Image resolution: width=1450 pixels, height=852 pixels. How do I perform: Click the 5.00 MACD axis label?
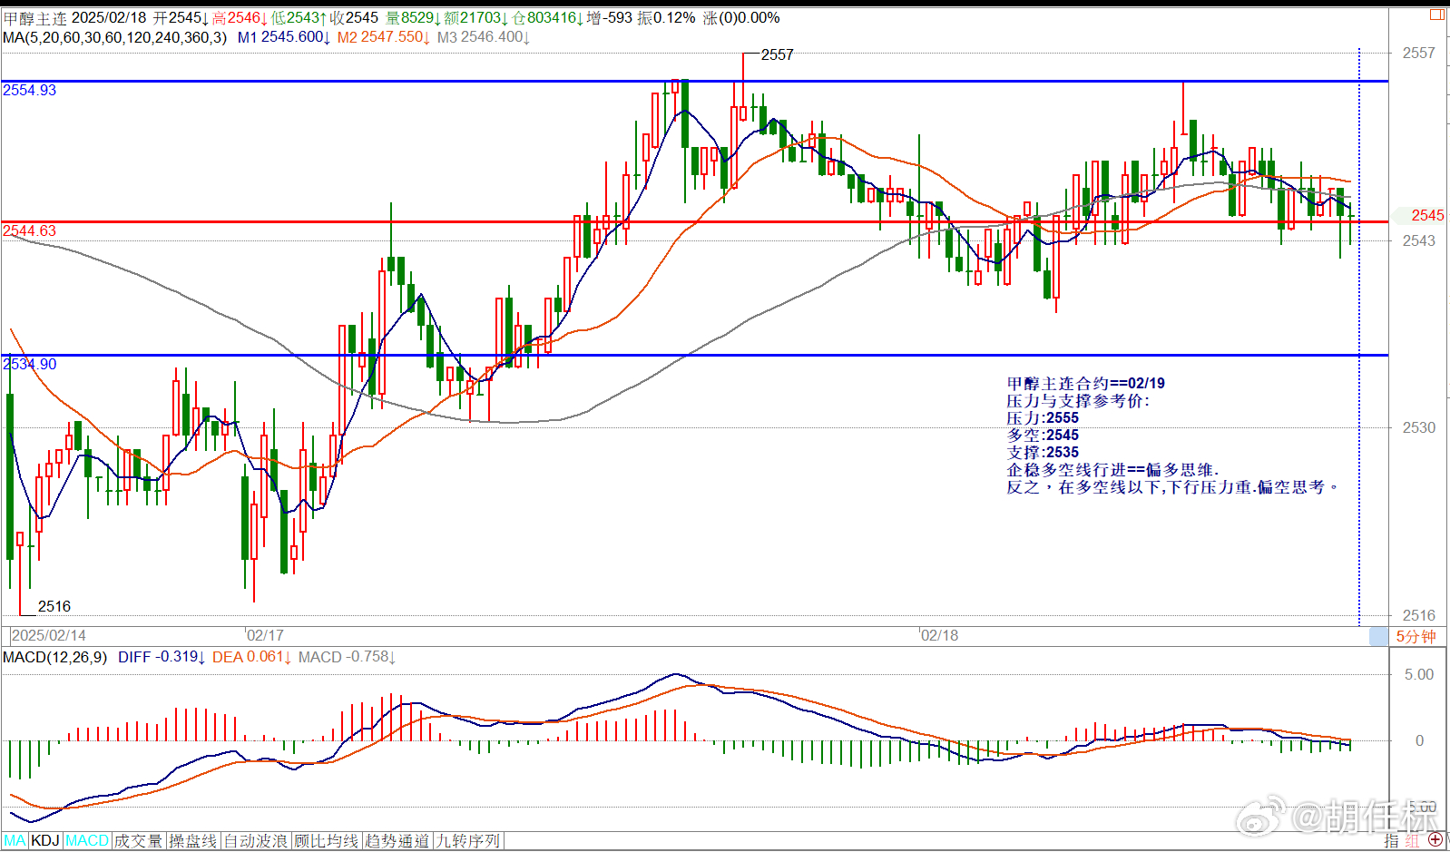click(1419, 675)
